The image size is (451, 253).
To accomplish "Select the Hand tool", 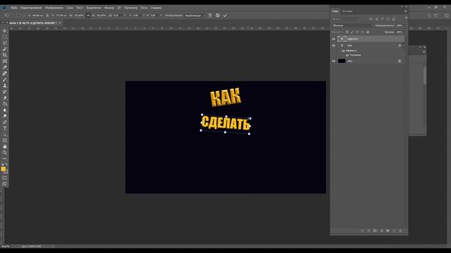I will point(5,147).
